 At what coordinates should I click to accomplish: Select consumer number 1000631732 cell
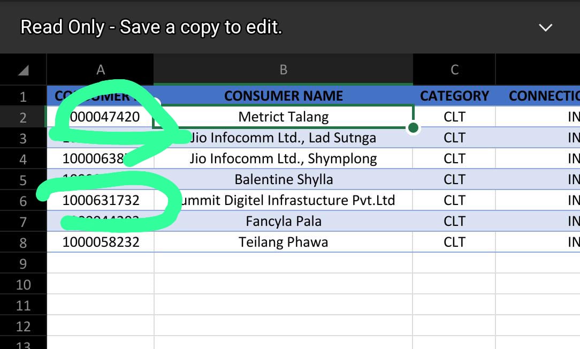click(x=101, y=200)
